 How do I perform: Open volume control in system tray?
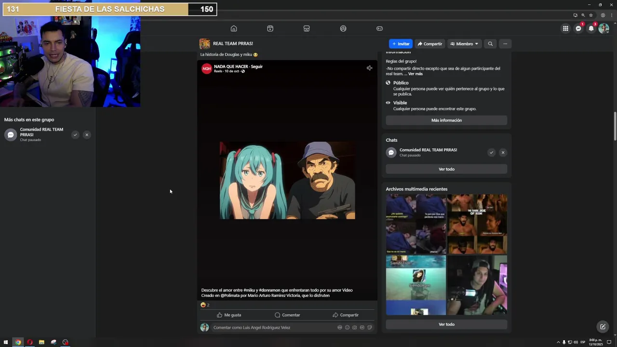coord(576,342)
